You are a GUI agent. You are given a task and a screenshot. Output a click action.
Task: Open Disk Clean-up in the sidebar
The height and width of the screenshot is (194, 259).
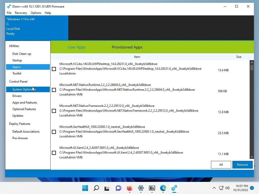pos(28,54)
